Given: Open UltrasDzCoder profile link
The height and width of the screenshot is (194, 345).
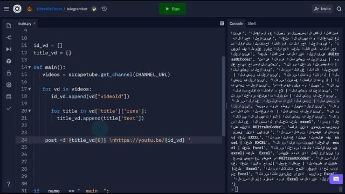Looking at the screenshot, I should [x=49, y=9].
